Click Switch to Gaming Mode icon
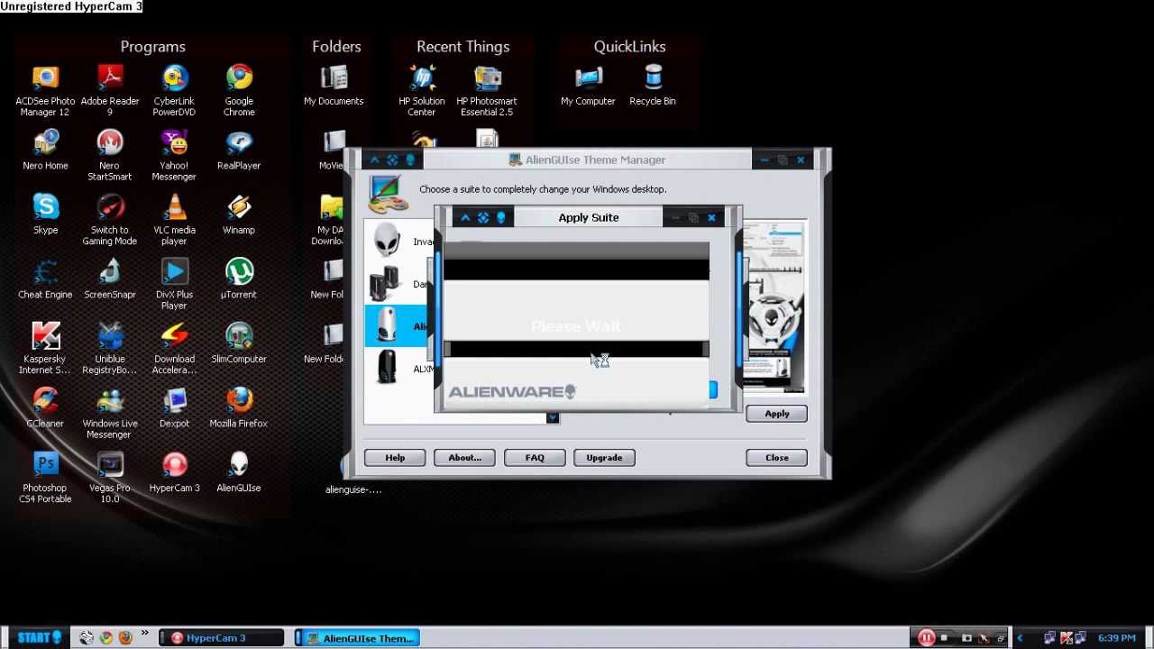1154x649 pixels. pyautogui.click(x=110, y=220)
